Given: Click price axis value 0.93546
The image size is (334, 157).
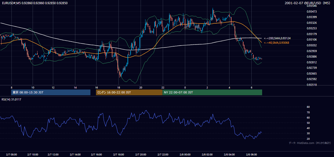Looking at the screenshot, I should click(x=312, y=6).
